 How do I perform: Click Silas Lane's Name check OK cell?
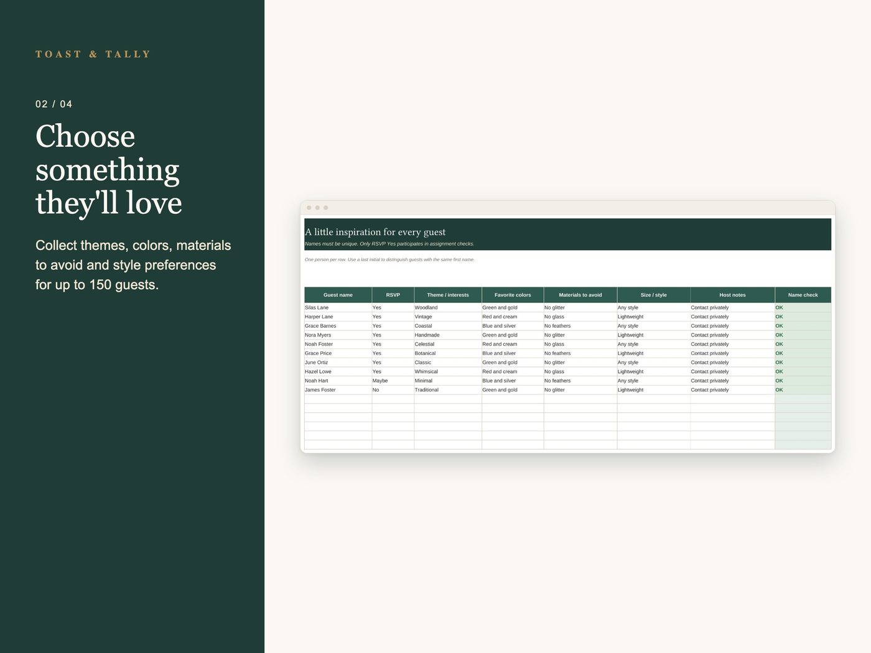(803, 307)
